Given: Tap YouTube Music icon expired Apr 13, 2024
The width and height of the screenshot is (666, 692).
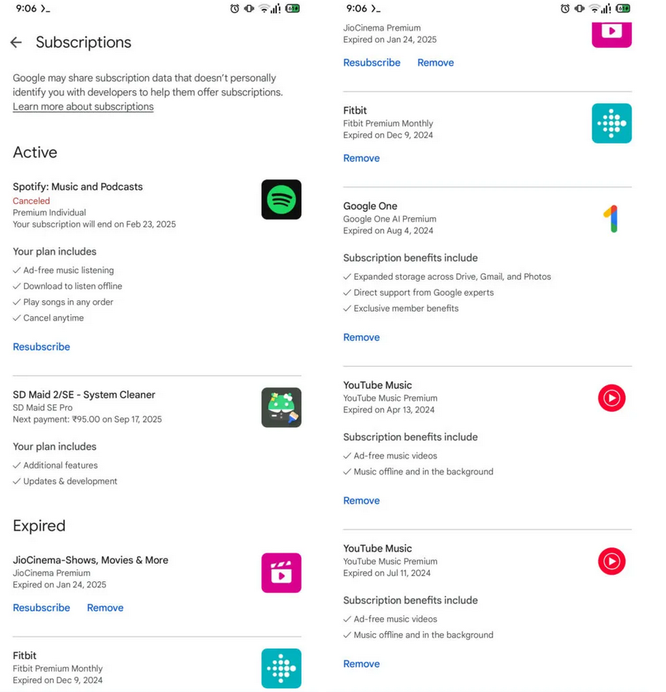Looking at the screenshot, I should tap(611, 398).
